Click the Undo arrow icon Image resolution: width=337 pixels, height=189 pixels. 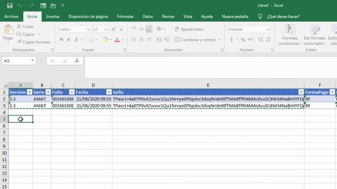[19, 6]
